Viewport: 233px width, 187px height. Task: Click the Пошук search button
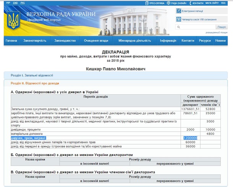[x=222, y=27]
